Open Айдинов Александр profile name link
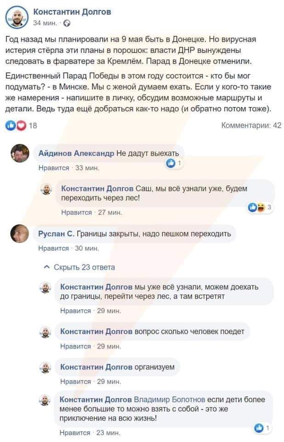Screen dimensions: 284x442 click(x=76, y=153)
